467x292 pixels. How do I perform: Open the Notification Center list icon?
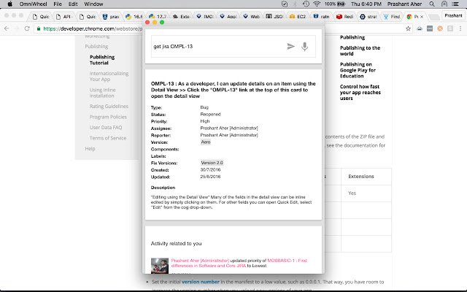click(455, 4)
